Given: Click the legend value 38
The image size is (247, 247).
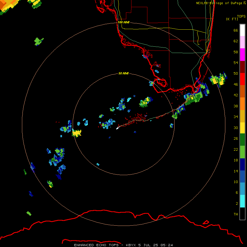Looking at the screenshot, I should [236, 106].
